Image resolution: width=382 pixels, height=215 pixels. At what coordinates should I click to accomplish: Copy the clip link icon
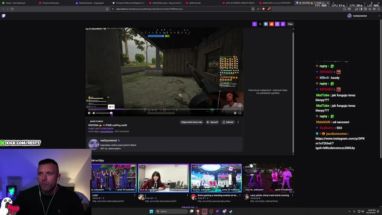(x=283, y=24)
